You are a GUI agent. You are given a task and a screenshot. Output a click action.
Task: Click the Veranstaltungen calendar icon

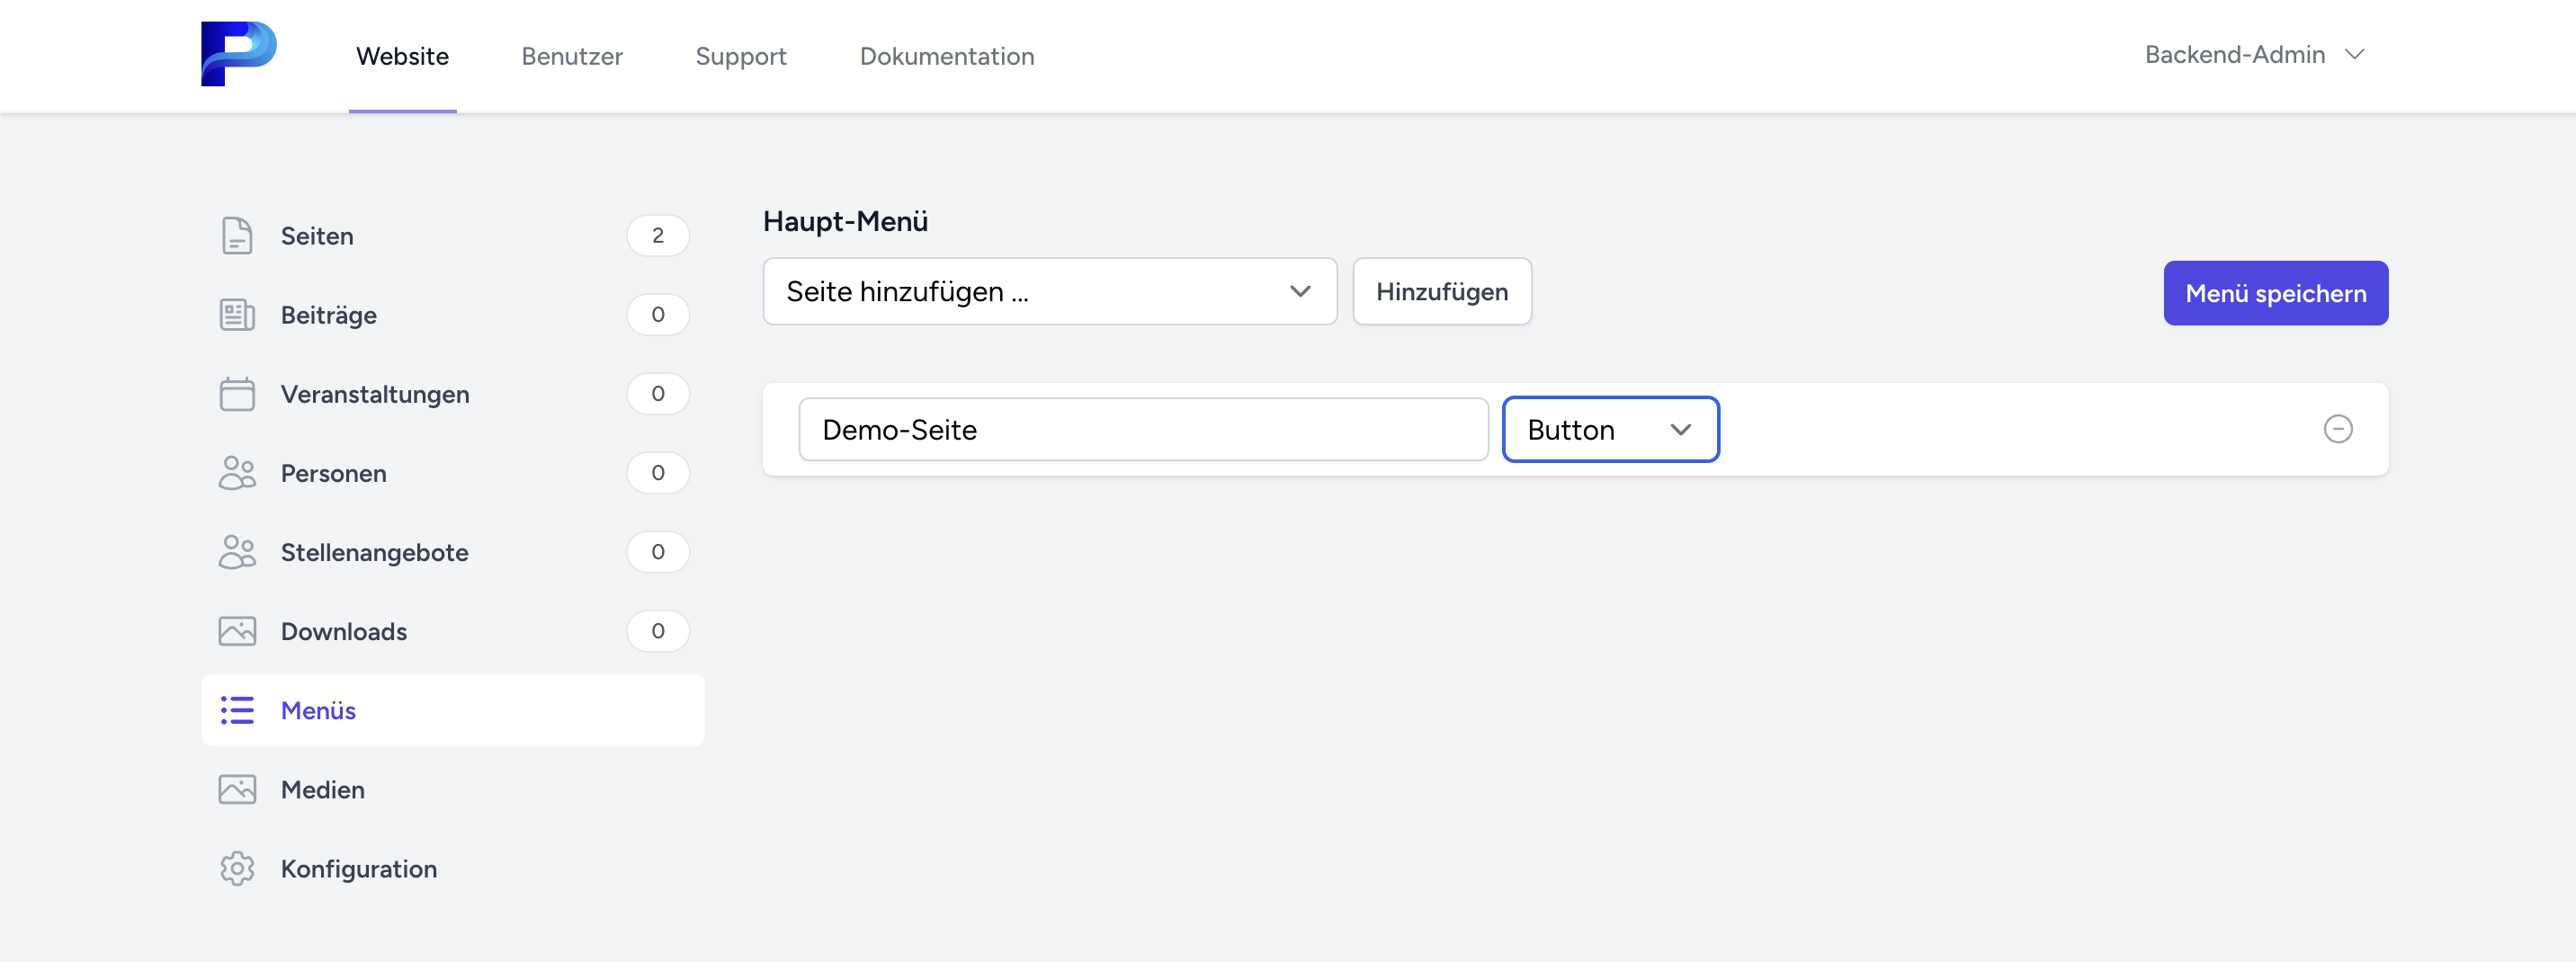237,394
